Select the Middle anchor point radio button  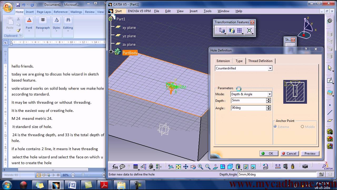pos(302,127)
